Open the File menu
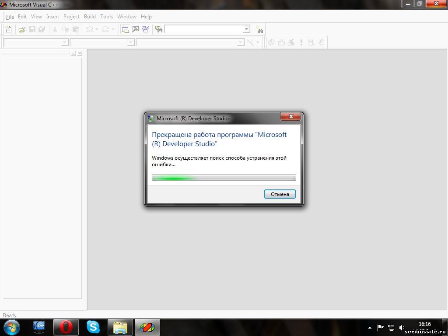This screenshot has width=448, height=336. (x=10, y=17)
